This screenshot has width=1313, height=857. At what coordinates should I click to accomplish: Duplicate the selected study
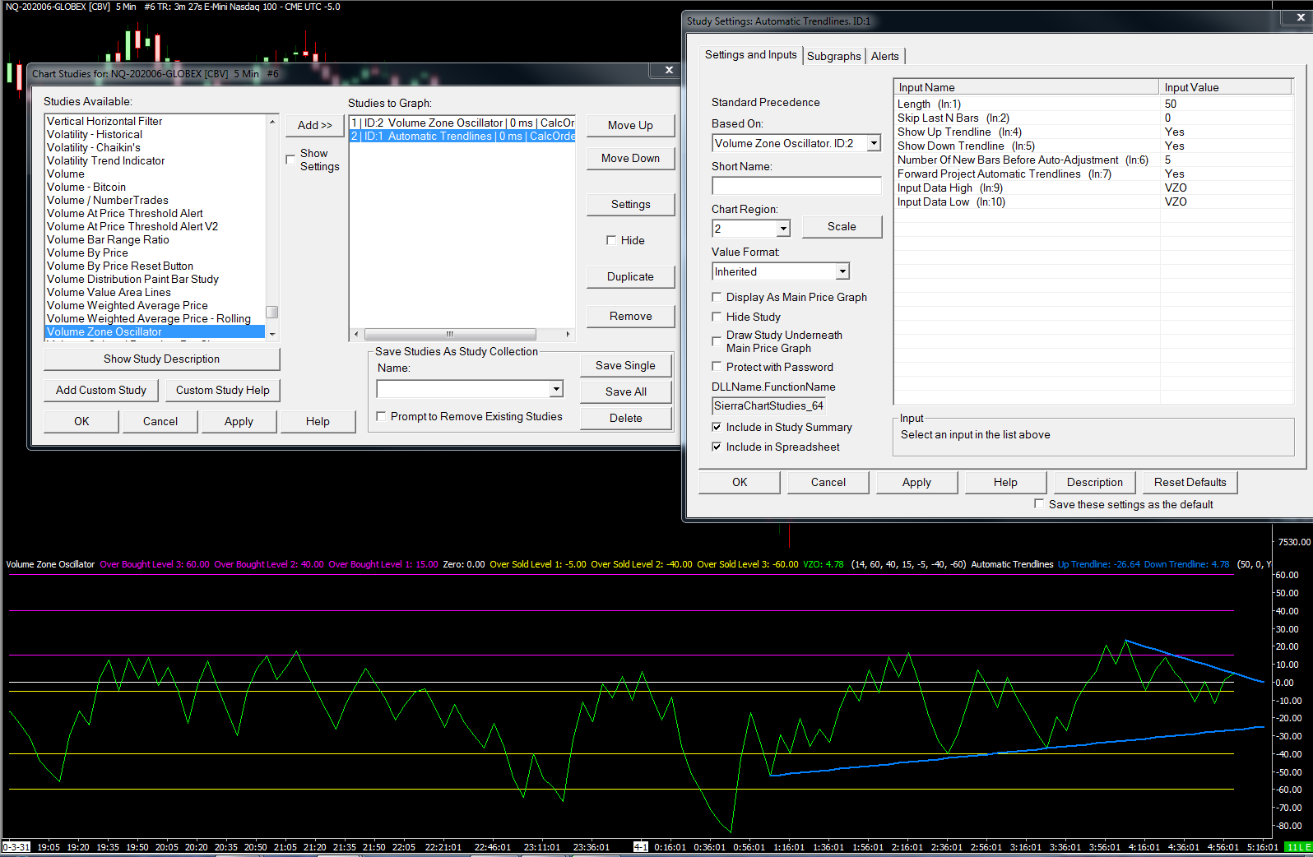(x=630, y=276)
